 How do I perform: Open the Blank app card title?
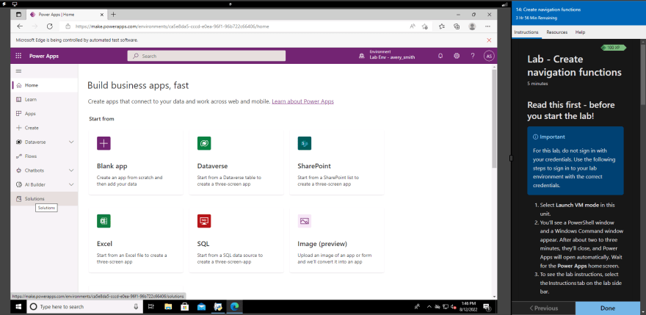point(112,166)
